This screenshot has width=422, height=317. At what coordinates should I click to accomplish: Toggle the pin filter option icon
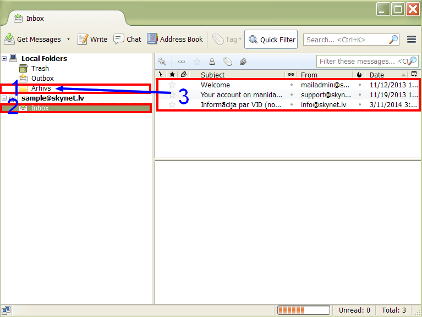coord(162,62)
